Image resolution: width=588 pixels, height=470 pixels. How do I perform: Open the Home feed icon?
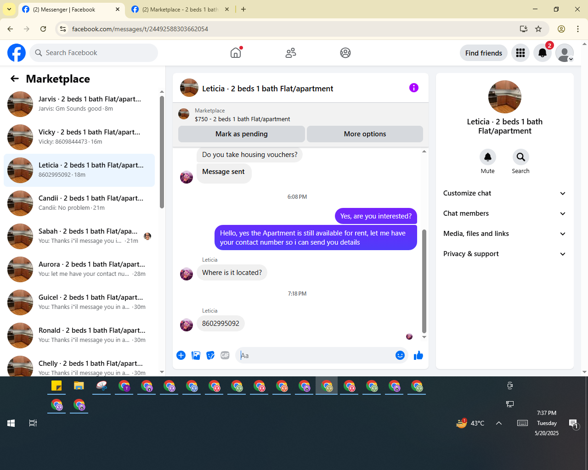(236, 53)
